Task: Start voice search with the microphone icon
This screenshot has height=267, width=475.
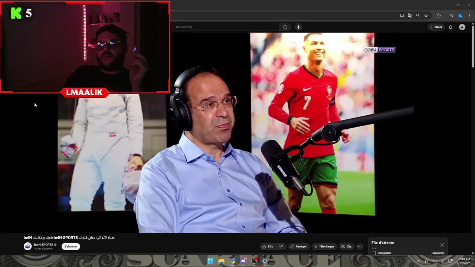Action: (x=298, y=27)
